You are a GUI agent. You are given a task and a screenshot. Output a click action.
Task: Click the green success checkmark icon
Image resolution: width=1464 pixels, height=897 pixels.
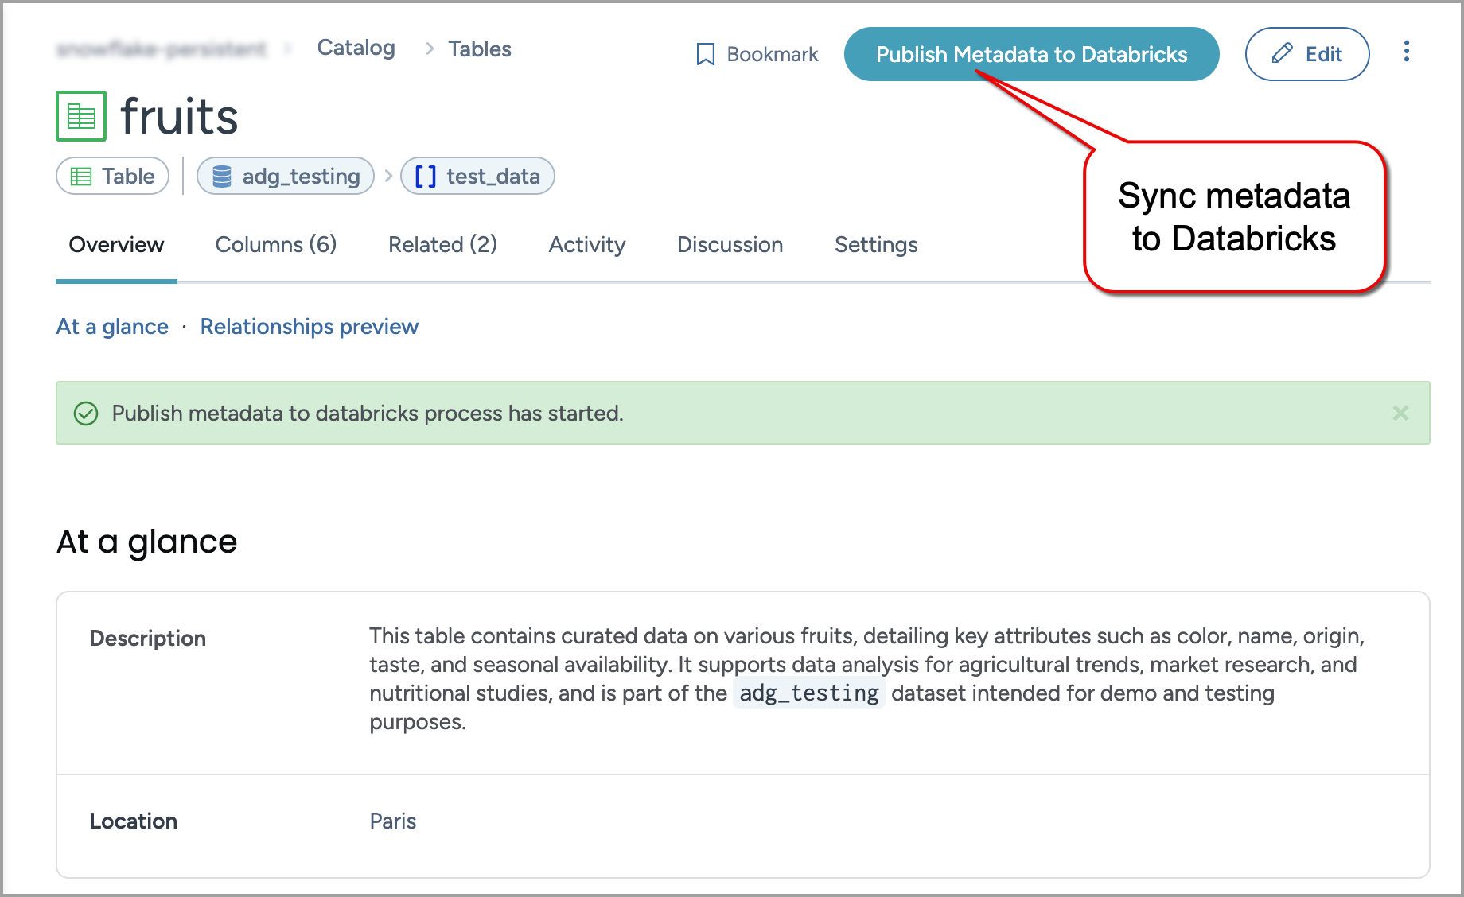(86, 414)
